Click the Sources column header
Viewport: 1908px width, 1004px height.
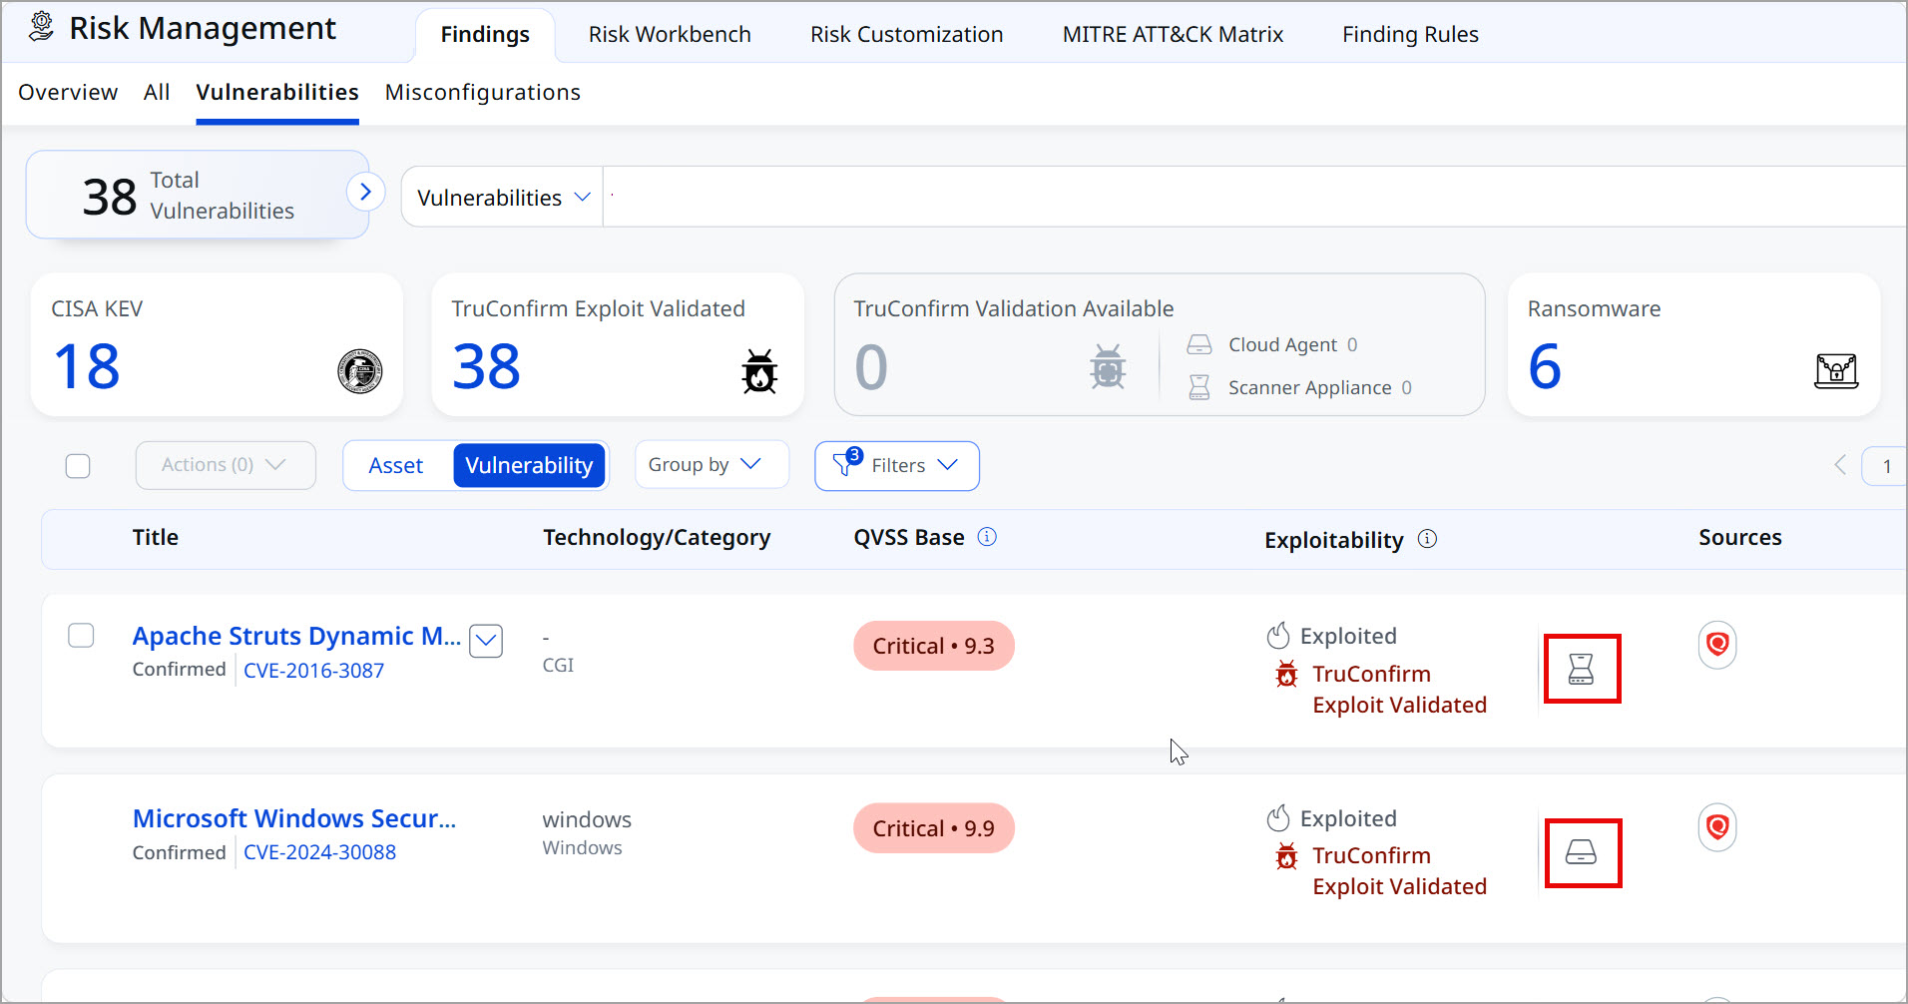click(x=1740, y=537)
